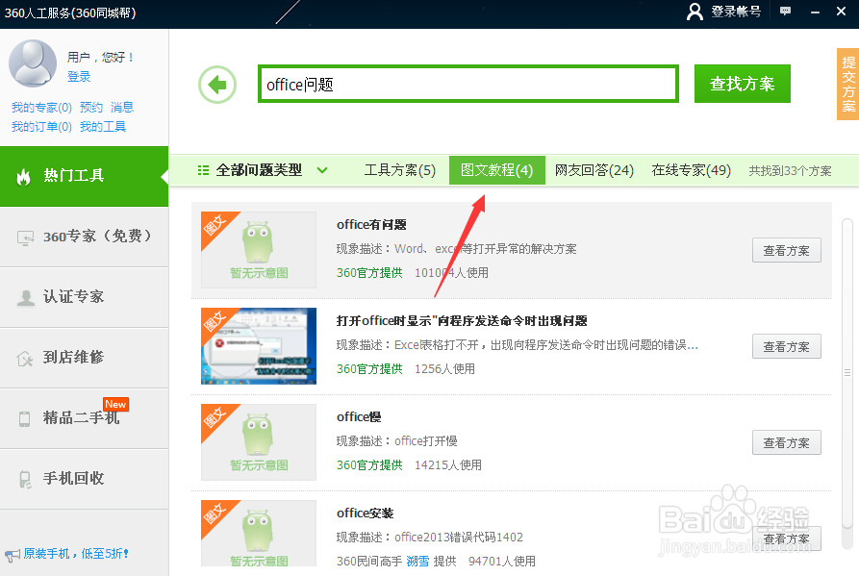The height and width of the screenshot is (576, 859).
Task: Click the list icon beside 全部问题类型
Action: tap(203, 170)
